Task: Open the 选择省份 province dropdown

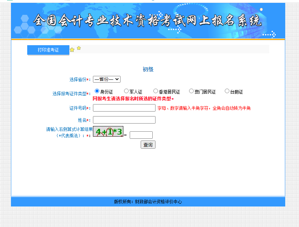Action: (x=107, y=79)
